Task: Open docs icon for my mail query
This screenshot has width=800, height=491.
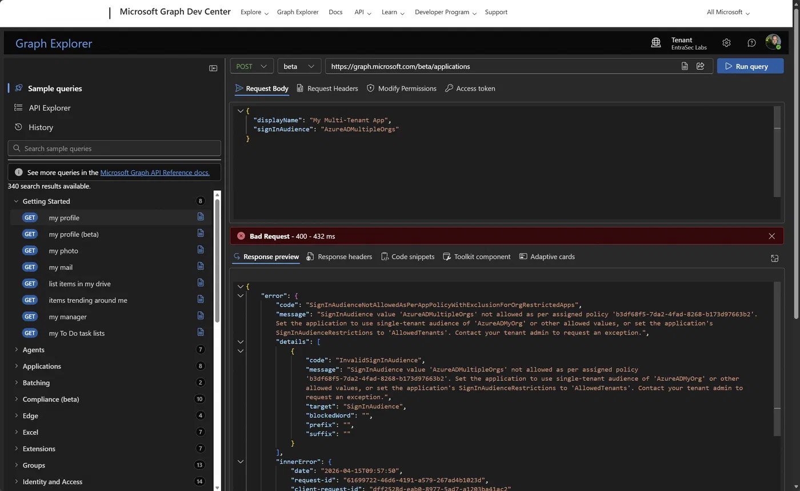Action: tap(201, 267)
